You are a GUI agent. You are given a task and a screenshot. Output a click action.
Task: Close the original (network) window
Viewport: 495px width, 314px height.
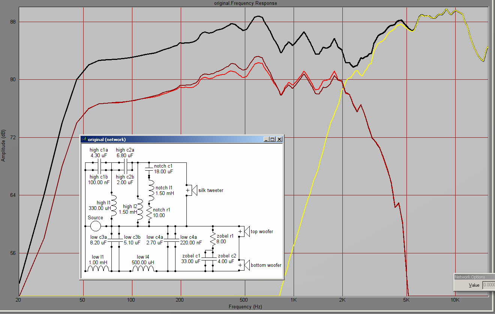tap(279, 139)
